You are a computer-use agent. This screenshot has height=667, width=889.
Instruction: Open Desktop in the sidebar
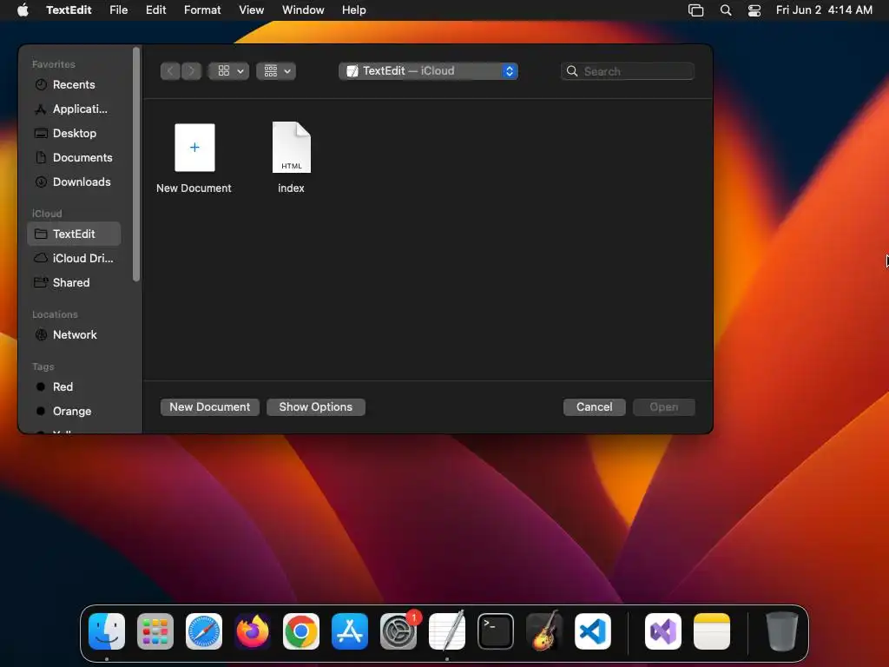click(x=74, y=133)
